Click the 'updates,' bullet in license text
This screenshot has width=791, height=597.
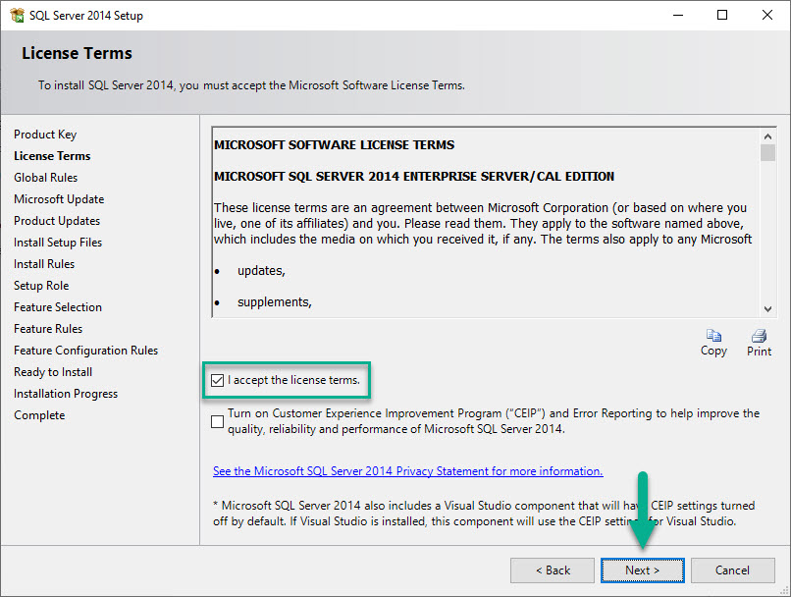261,271
